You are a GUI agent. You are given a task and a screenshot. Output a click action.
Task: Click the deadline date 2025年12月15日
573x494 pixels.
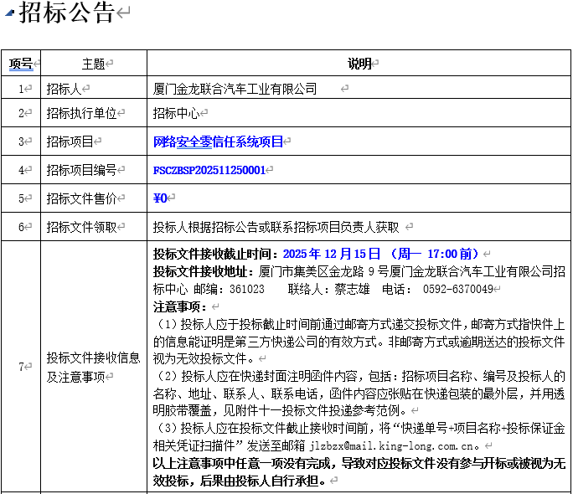tap(332, 253)
